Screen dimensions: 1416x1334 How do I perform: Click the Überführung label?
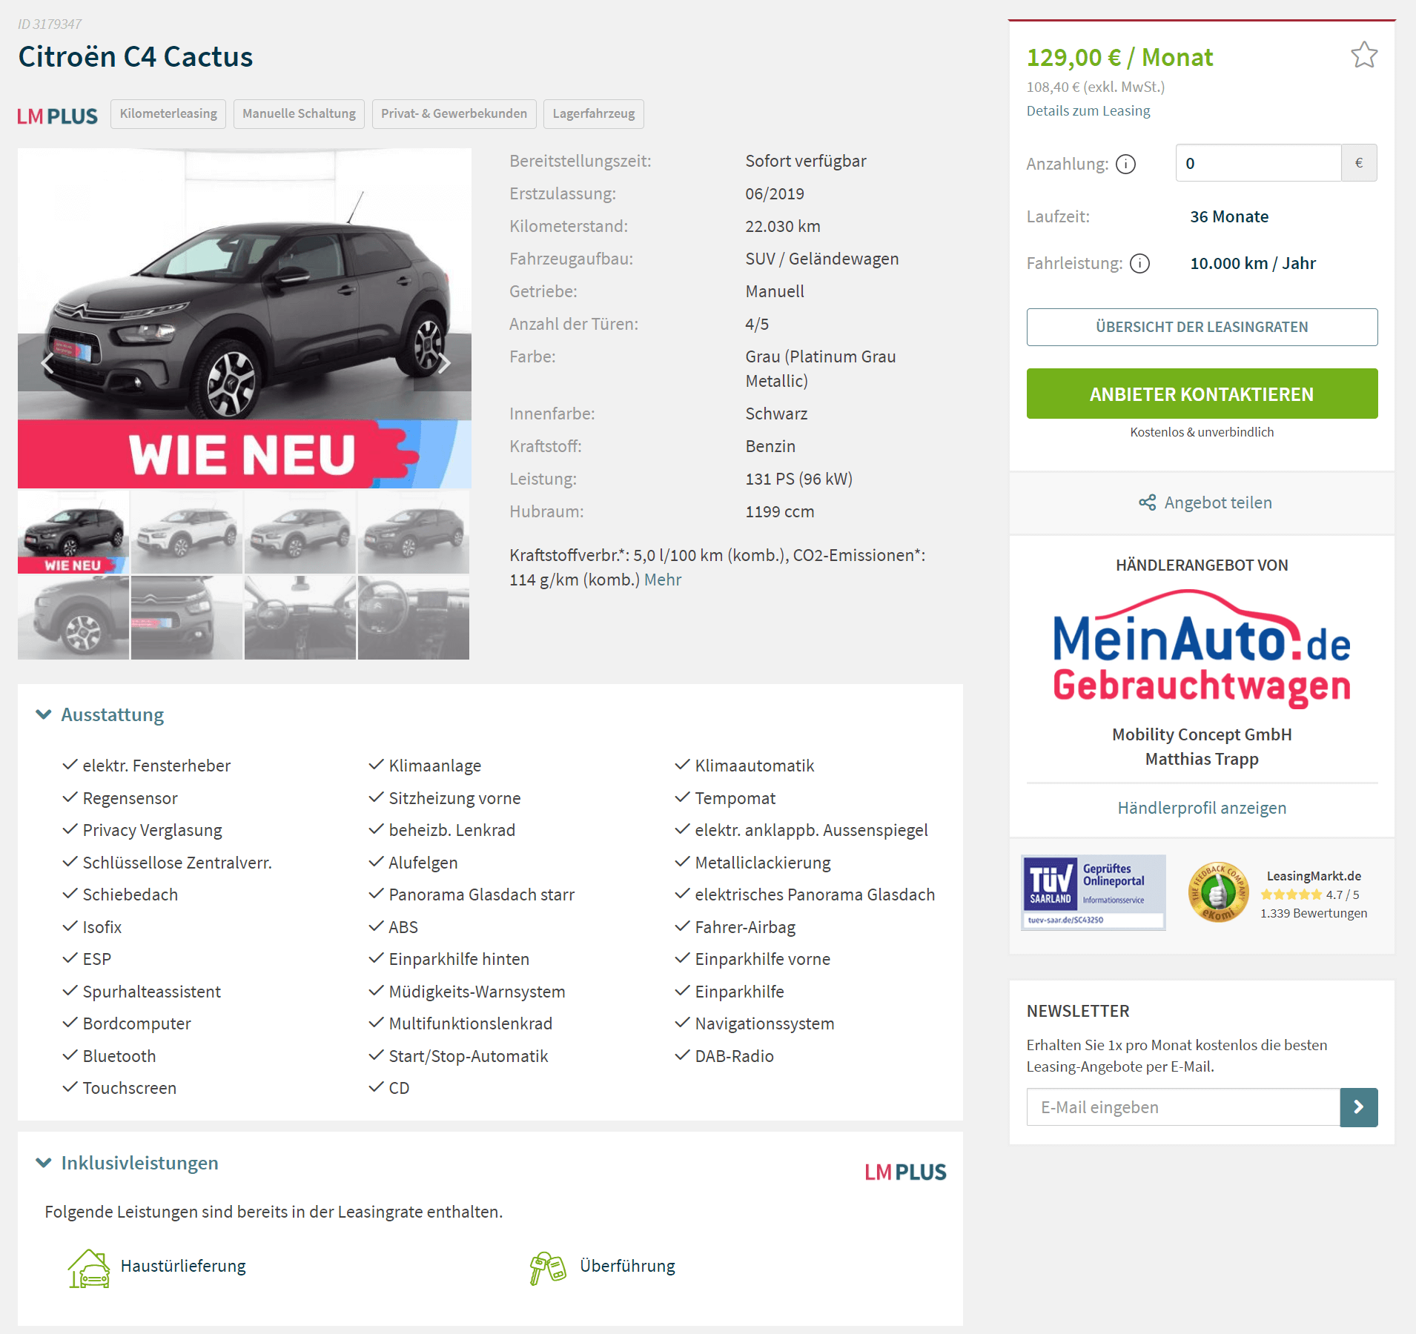(627, 1266)
